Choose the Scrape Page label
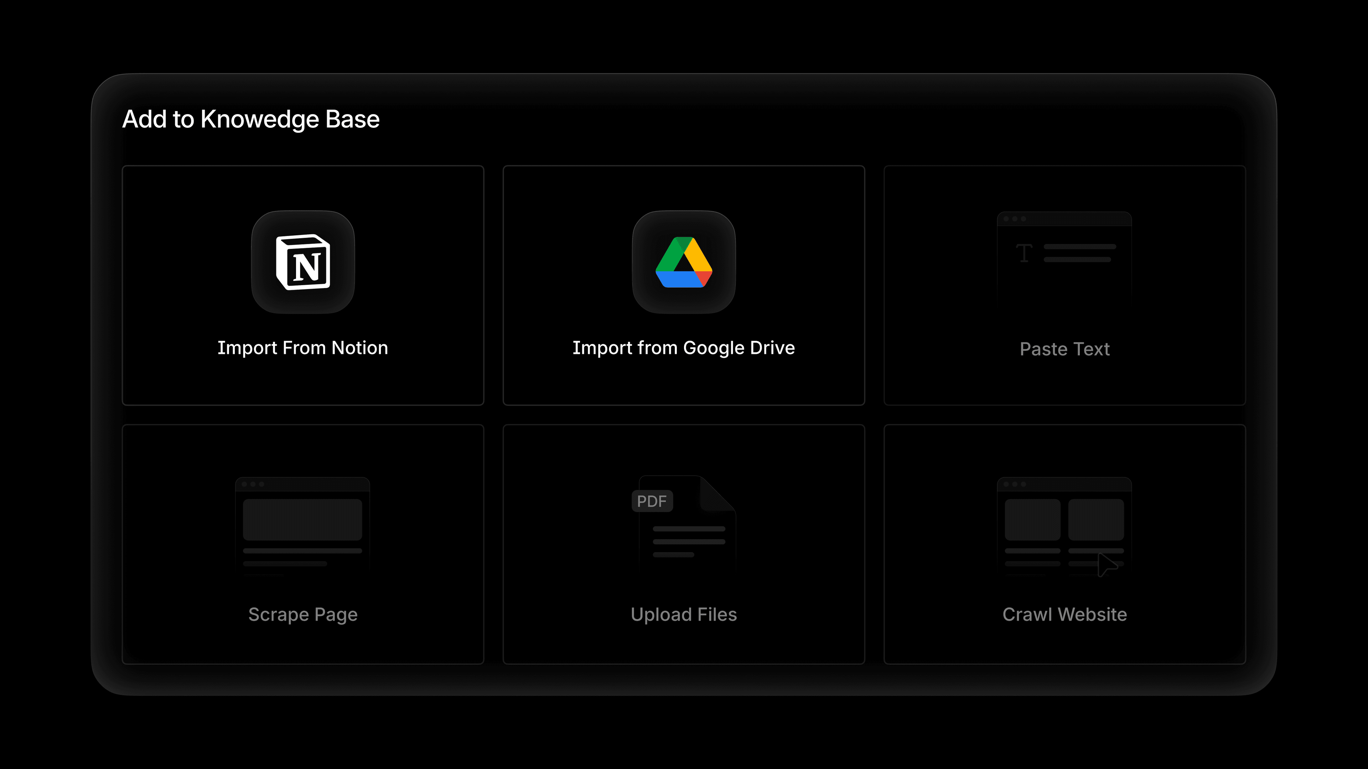1368x769 pixels. (x=303, y=614)
